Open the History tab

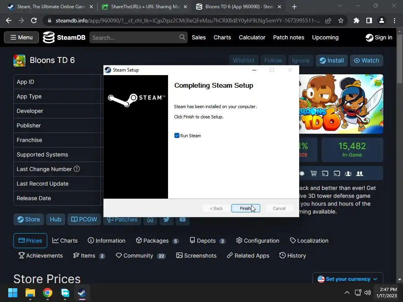click(x=292, y=256)
